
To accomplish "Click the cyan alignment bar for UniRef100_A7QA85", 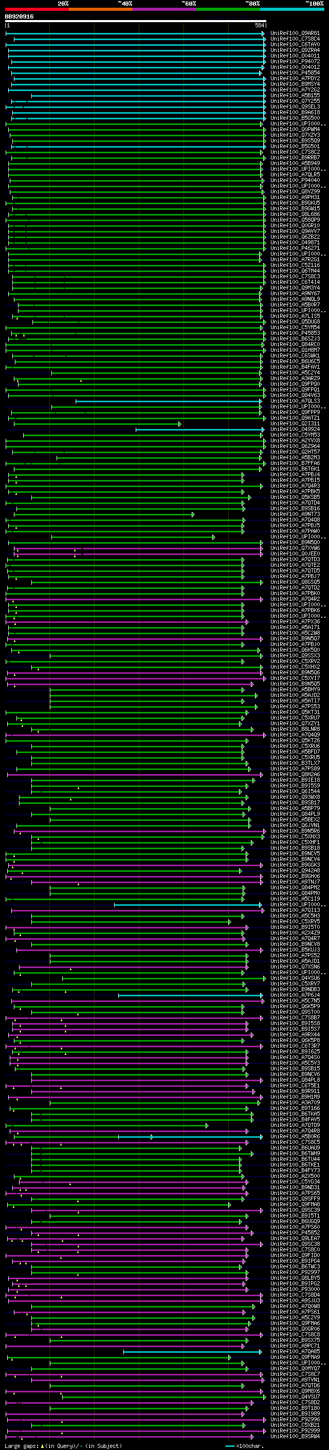I will 192,1351.
